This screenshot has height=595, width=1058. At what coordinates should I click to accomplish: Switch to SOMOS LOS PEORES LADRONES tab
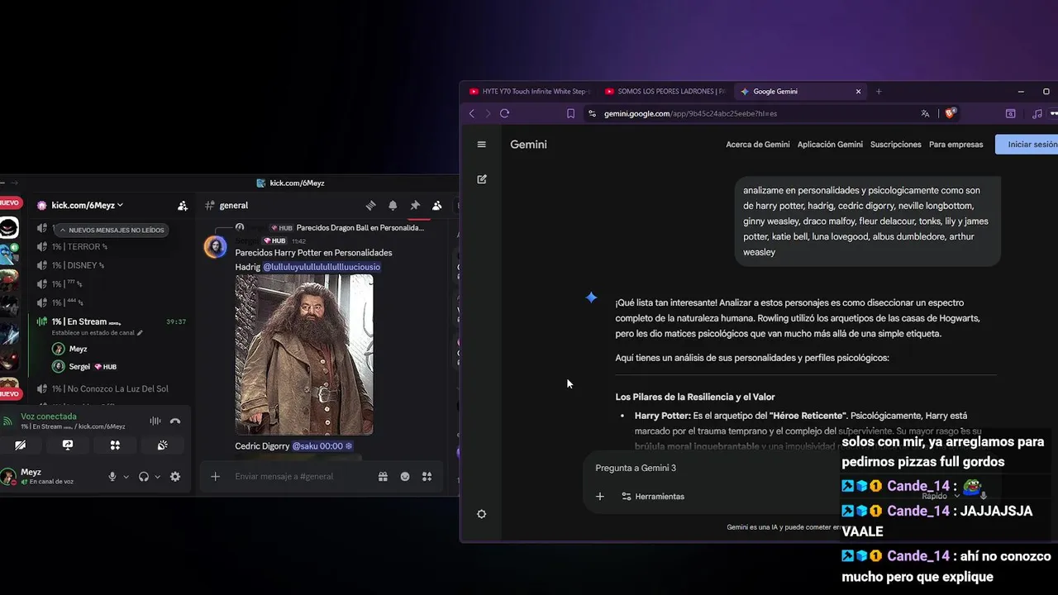coord(665,92)
